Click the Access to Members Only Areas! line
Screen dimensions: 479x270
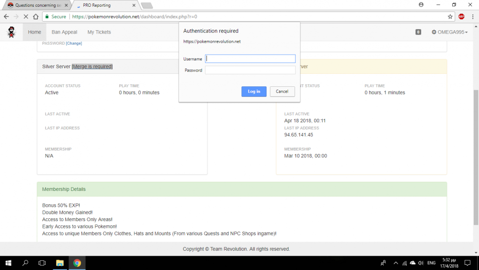click(x=77, y=220)
